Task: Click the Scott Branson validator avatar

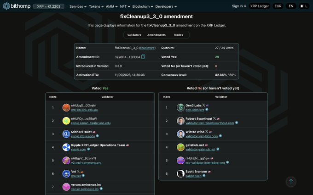Action: tap(180, 174)
